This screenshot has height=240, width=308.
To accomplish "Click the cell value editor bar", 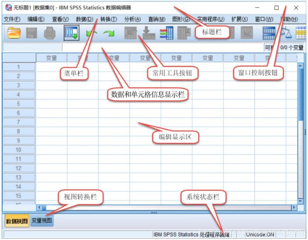I will pyautogui.click(x=163, y=47).
